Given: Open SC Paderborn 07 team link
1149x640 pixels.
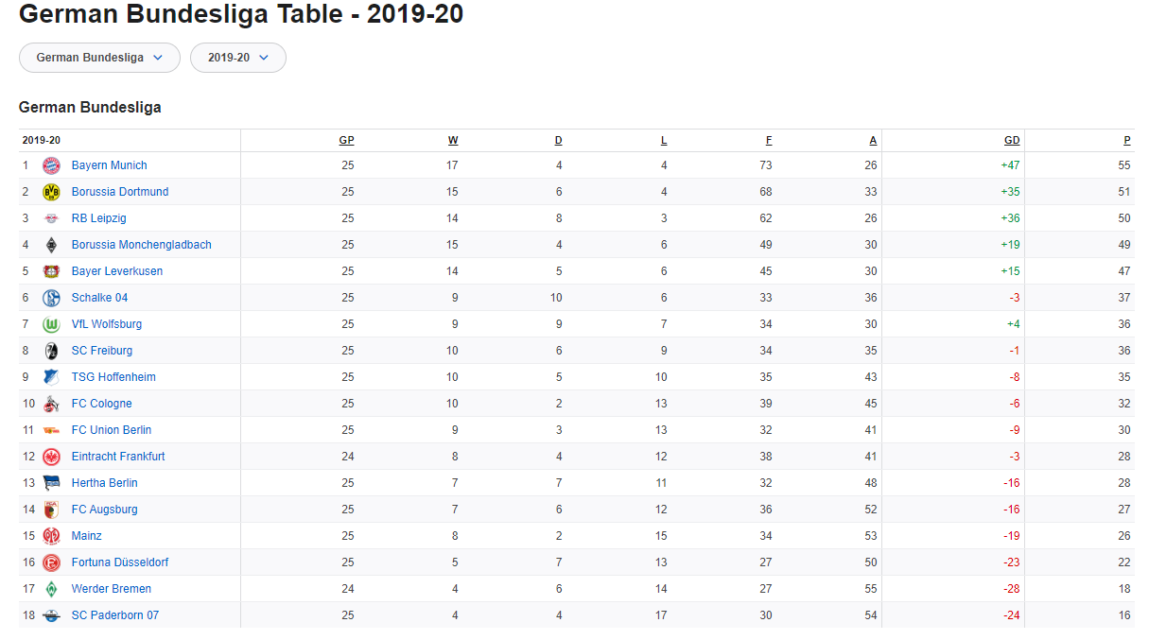Looking at the screenshot, I should (115, 615).
